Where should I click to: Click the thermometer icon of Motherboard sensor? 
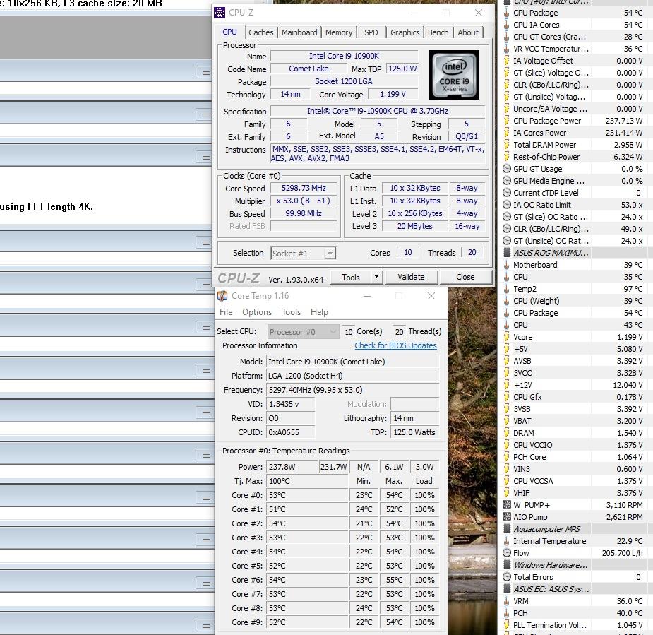506,265
